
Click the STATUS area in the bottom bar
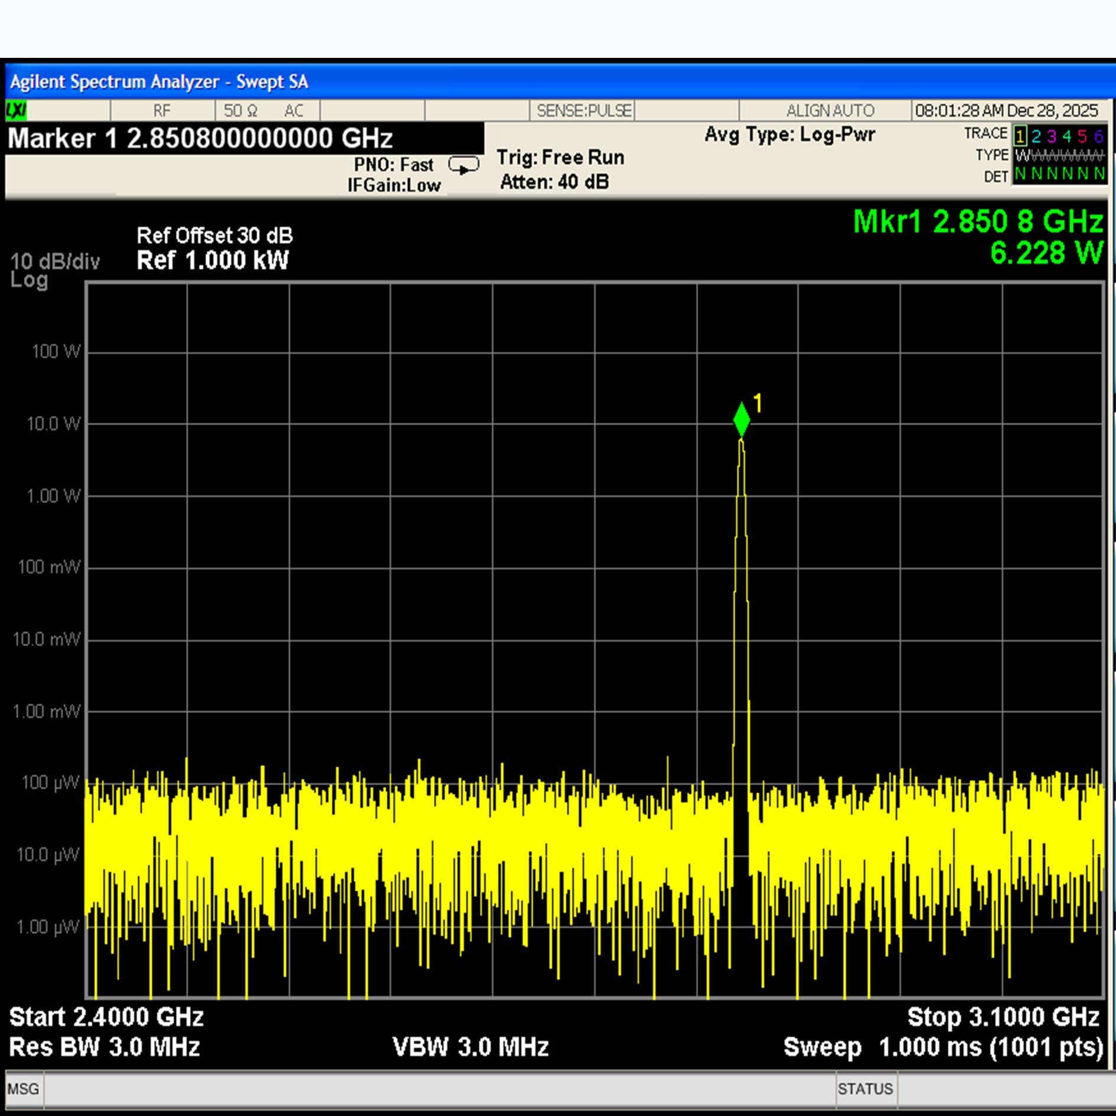865,1089
